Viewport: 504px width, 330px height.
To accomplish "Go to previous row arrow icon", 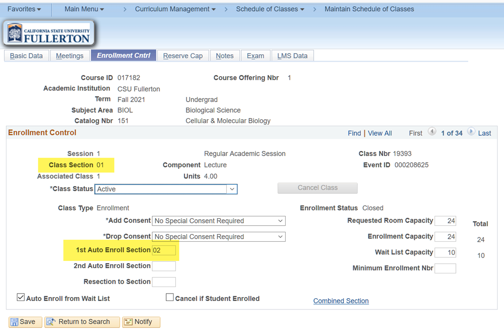I will click(x=432, y=132).
